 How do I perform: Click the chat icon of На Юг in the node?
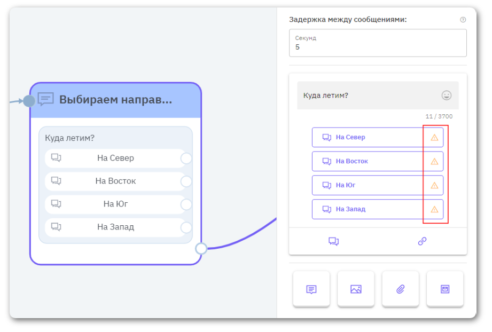coord(56,204)
